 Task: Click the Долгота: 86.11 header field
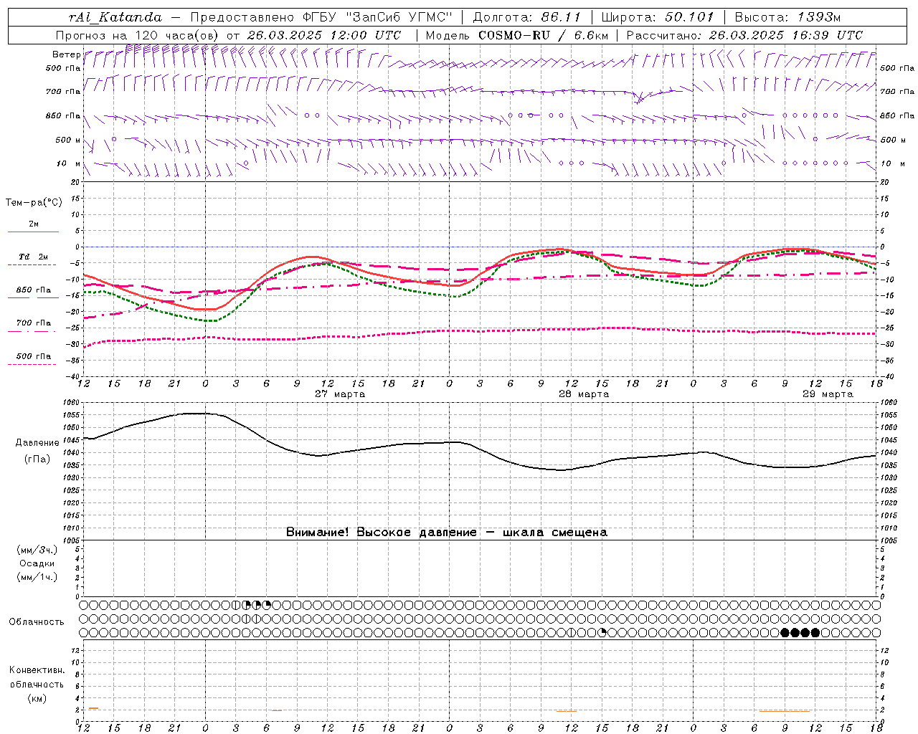click(527, 17)
